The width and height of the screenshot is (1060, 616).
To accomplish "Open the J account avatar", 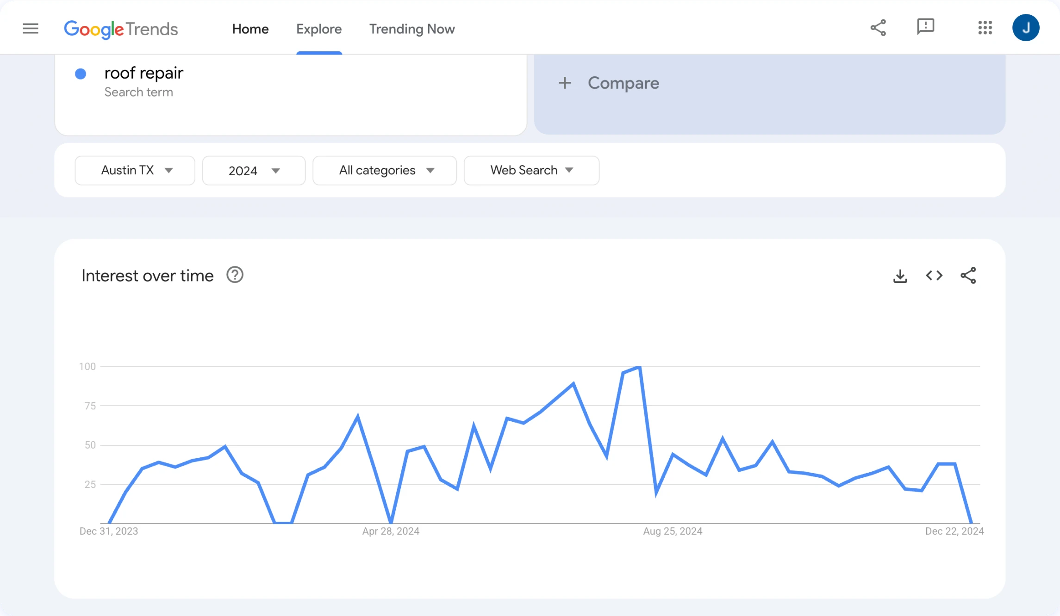I will point(1026,28).
